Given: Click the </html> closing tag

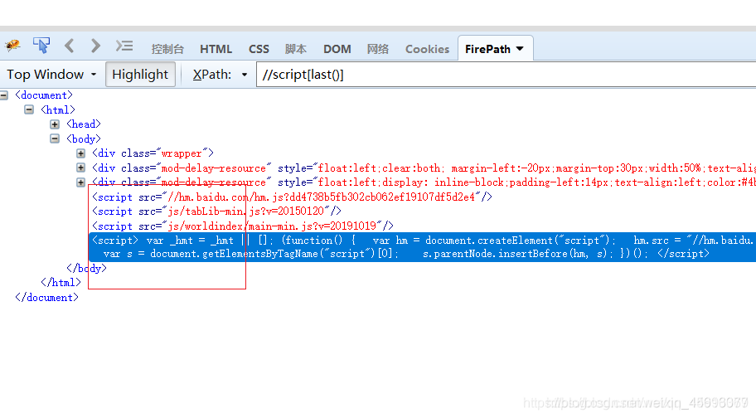Looking at the screenshot, I should pyautogui.click(x=61, y=283).
